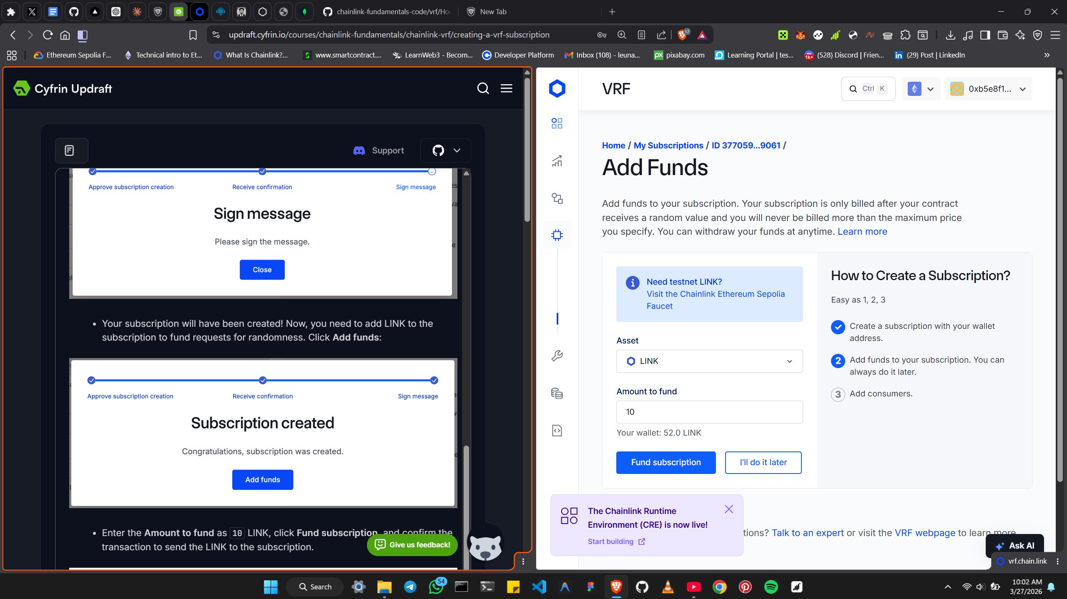1067x599 pixels.
Task: Toggle Brave Shields lion icon in address bar
Action: 682,35
